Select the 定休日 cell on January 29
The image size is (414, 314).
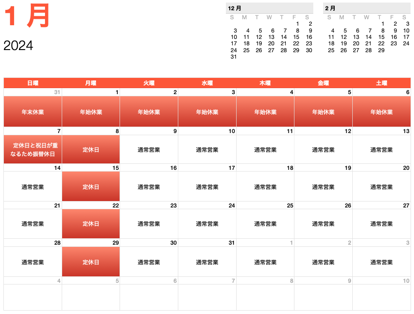click(x=91, y=262)
